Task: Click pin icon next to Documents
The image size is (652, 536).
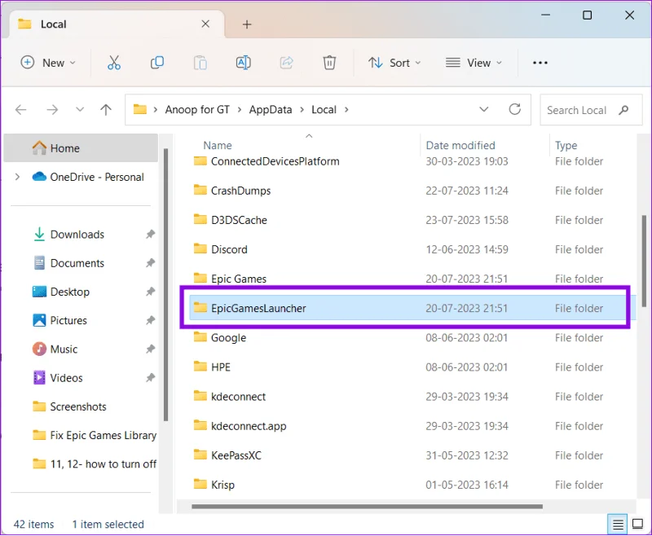Action: pyautogui.click(x=150, y=263)
